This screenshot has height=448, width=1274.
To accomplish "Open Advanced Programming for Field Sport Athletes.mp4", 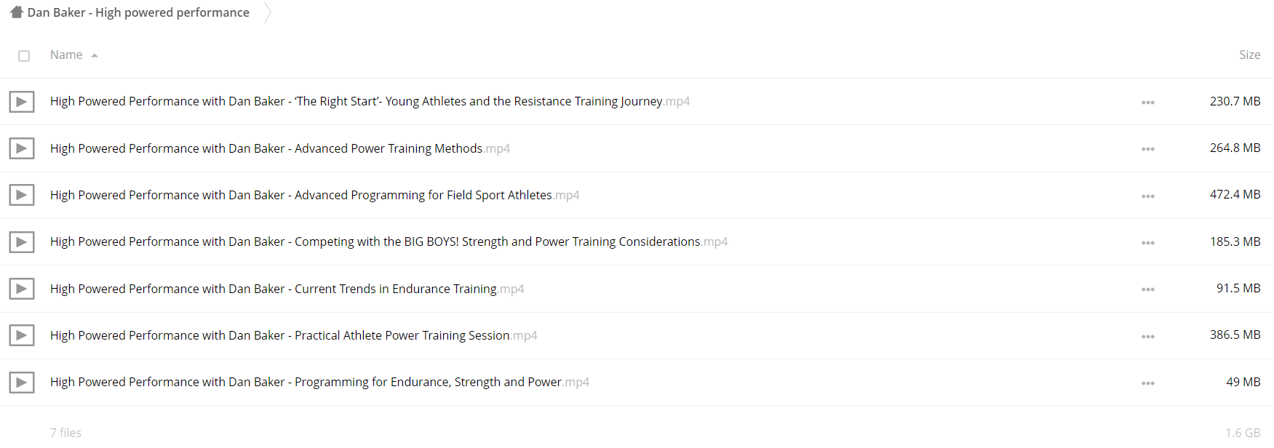I will click(x=314, y=195).
